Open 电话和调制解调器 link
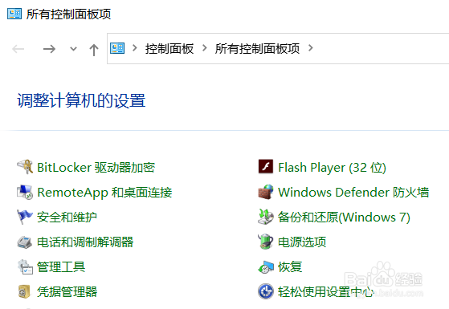 click(85, 242)
